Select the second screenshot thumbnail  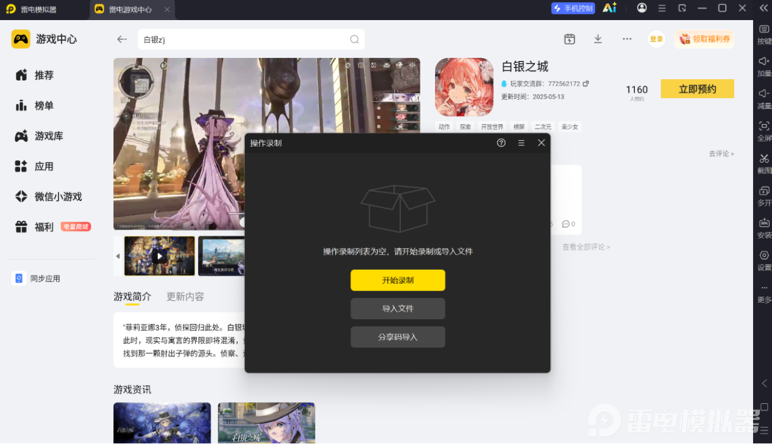click(x=222, y=256)
